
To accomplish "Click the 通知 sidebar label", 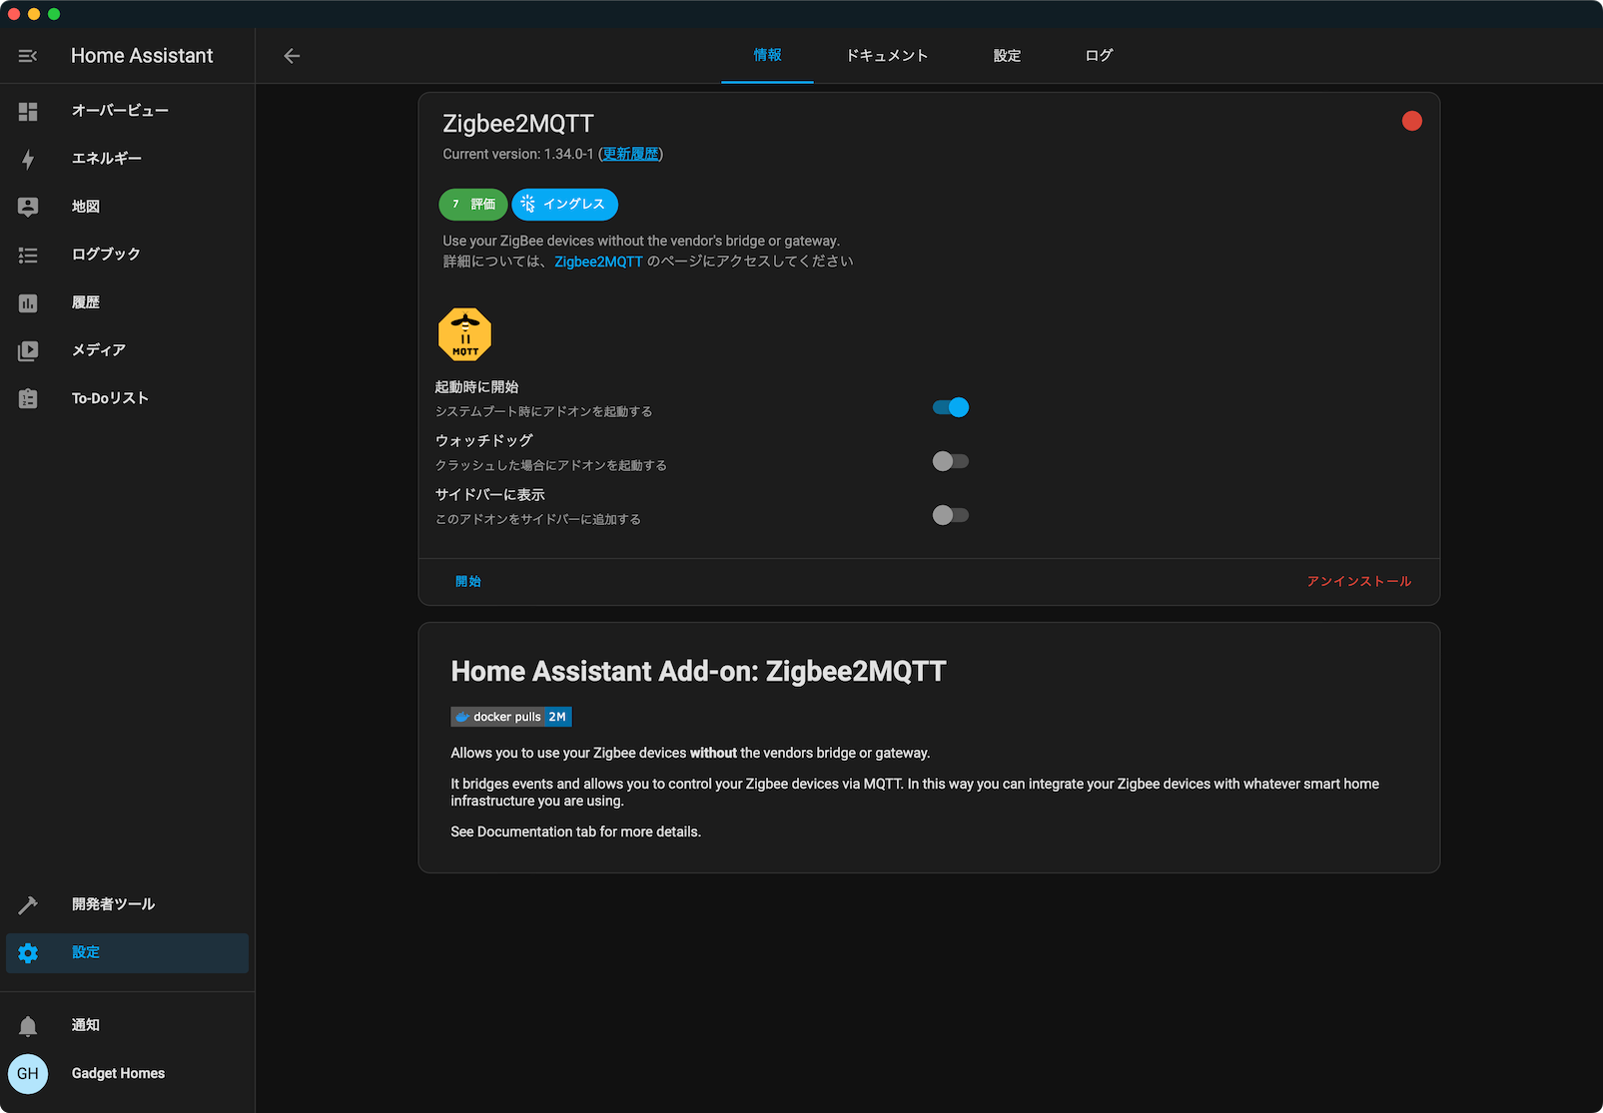I will point(86,1025).
